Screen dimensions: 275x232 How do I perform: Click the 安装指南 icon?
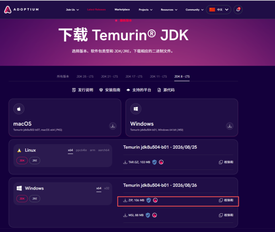tap(101, 90)
